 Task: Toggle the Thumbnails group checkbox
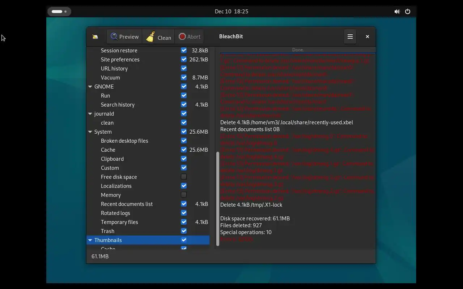(184, 240)
